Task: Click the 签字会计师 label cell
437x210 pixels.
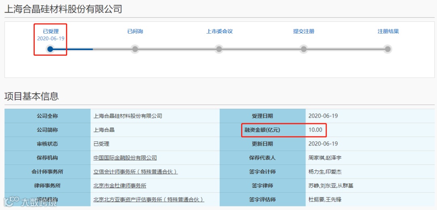Action: (263, 172)
